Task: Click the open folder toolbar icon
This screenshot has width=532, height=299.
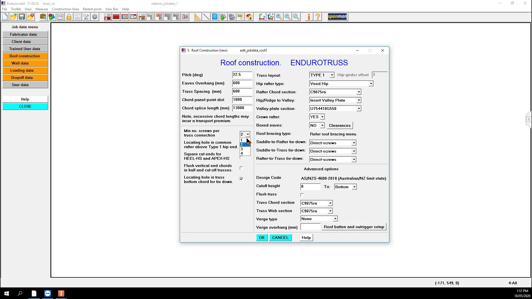Action: (13, 17)
